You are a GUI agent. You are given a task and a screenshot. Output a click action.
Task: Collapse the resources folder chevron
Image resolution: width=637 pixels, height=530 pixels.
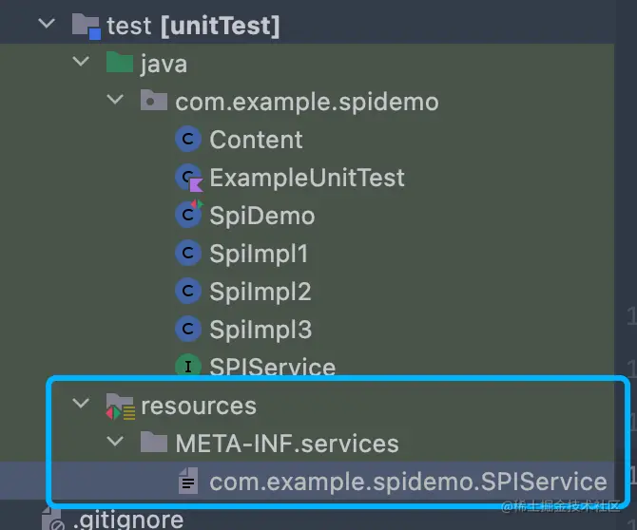coord(81,406)
